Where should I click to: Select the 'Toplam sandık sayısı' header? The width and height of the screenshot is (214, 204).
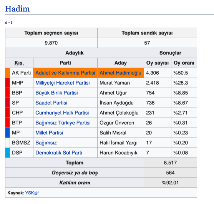point(147,33)
